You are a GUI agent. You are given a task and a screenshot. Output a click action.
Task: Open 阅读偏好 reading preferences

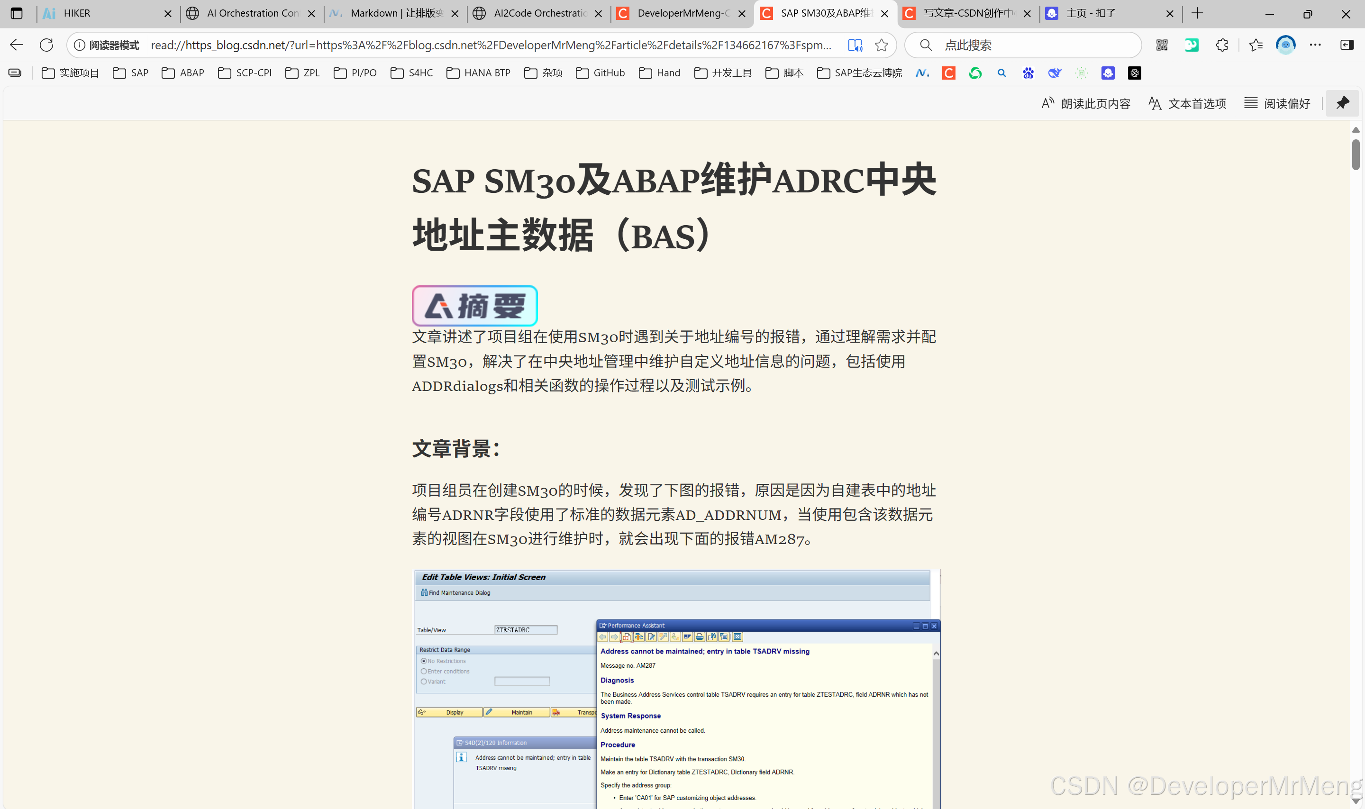[x=1277, y=104]
